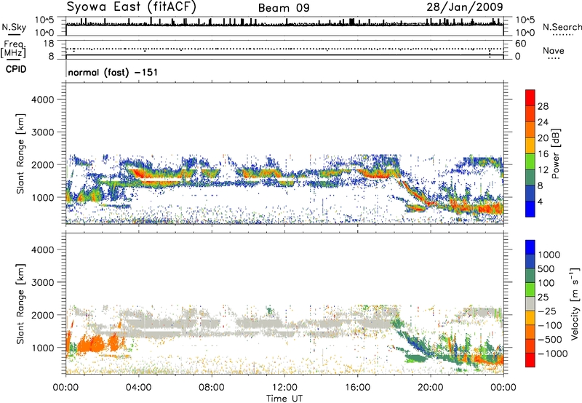Click the 'Nave' legend label
Viewport: 582px width, 403px height.
click(x=554, y=50)
